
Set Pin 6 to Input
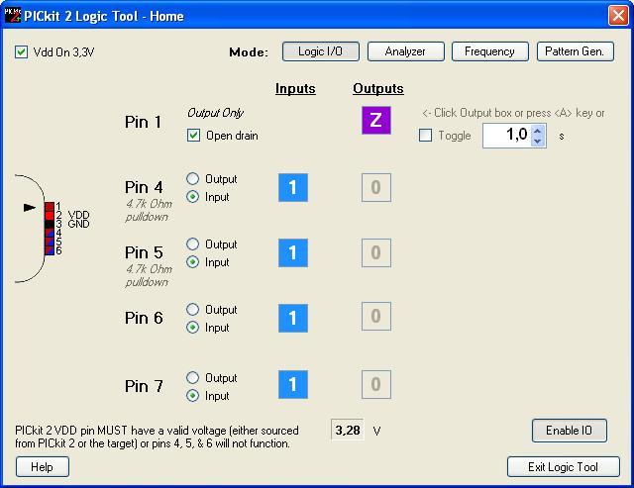pyautogui.click(x=193, y=328)
